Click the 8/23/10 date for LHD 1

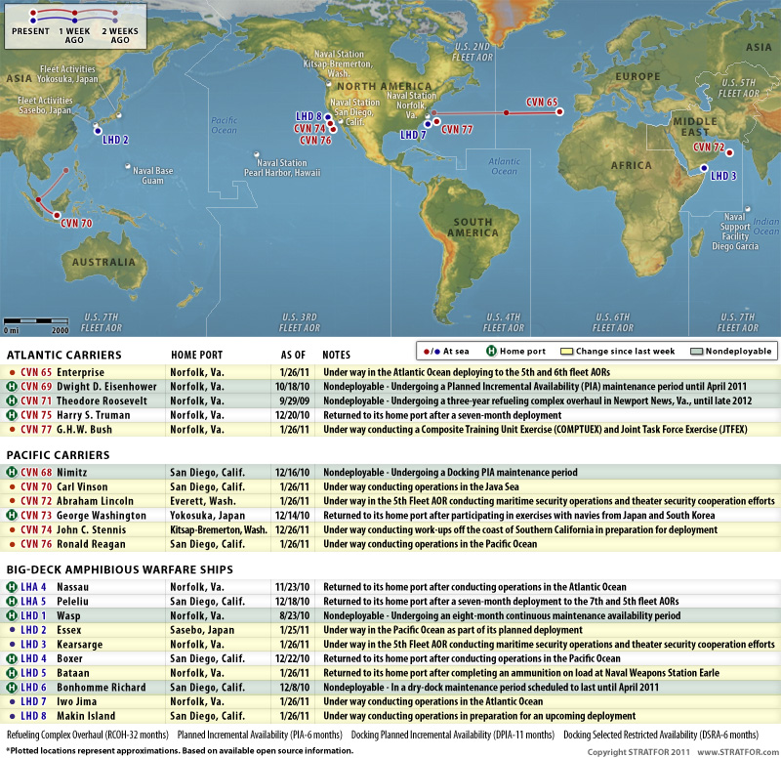point(294,615)
